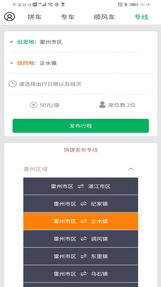161x287 pixels.
Task: Tap the Bluetooth status bar icon
Action: 126,5
